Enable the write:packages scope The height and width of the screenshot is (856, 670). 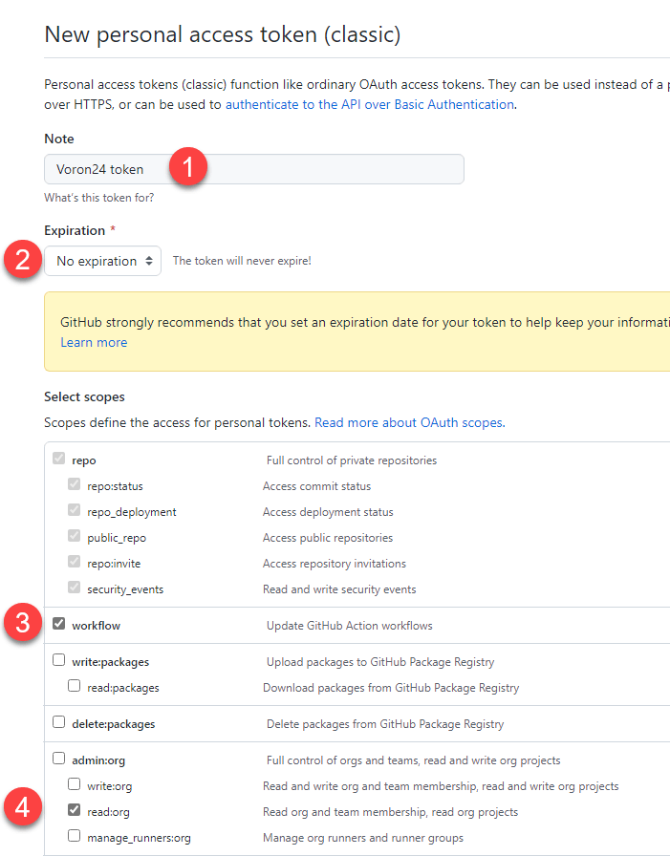(x=59, y=660)
